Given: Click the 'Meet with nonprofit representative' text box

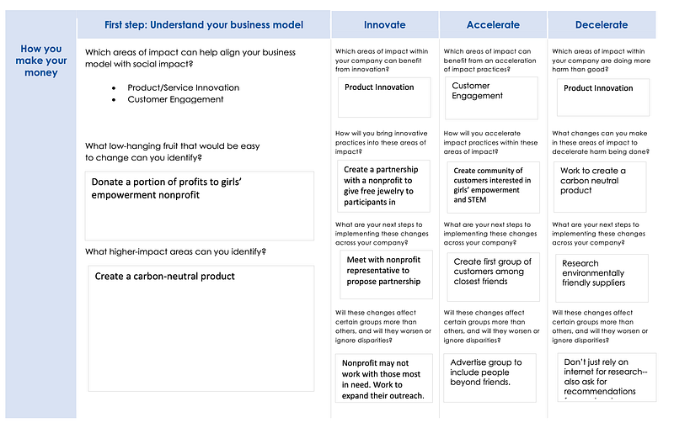Looking at the screenshot, I should click(x=386, y=273).
